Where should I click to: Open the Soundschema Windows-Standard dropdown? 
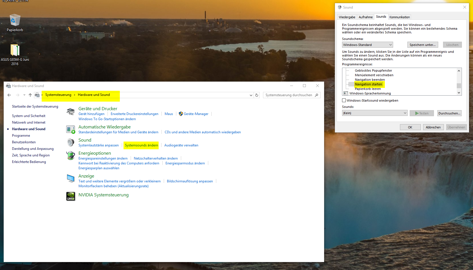pos(367,45)
